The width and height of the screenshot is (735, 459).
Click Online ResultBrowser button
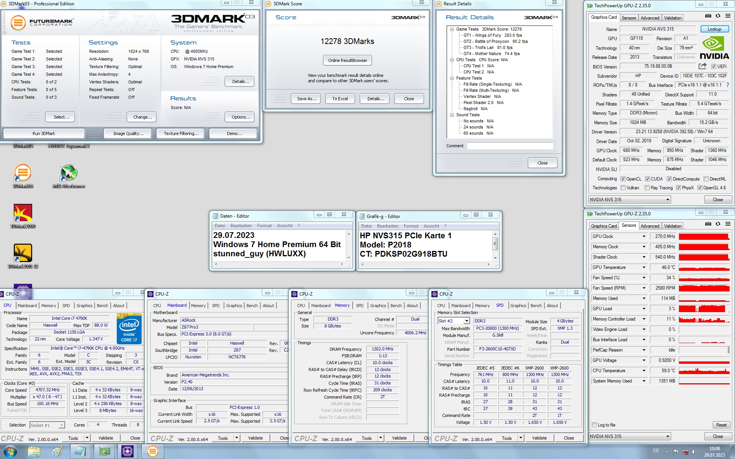(347, 60)
